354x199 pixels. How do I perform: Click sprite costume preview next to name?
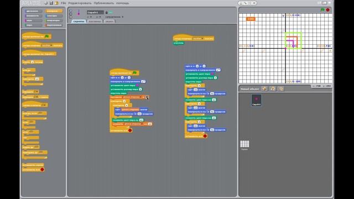tap(79, 13)
